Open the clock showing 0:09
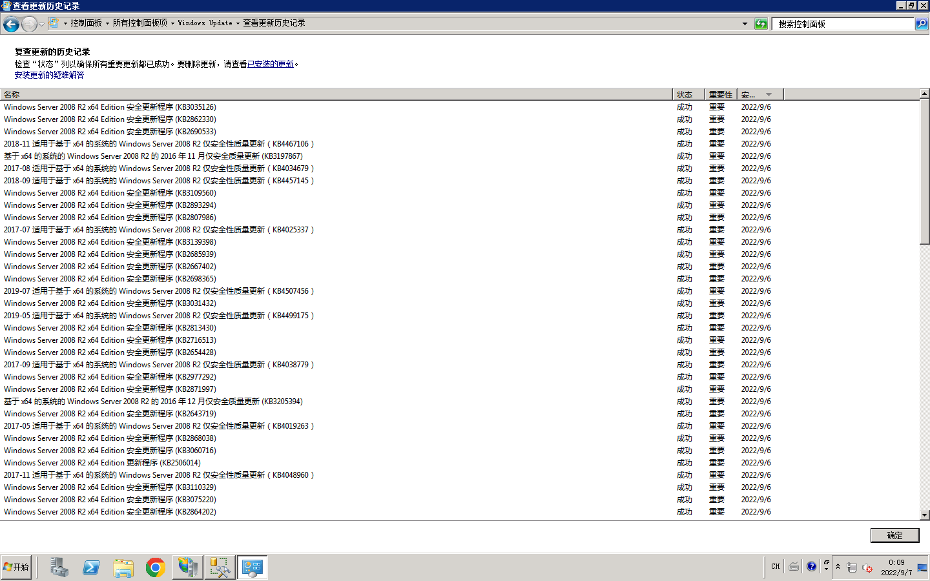930x581 pixels. click(896, 567)
